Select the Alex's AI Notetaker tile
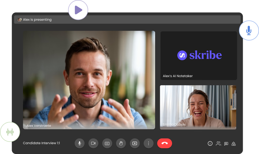This screenshot has width=259, height=154. coord(199,56)
